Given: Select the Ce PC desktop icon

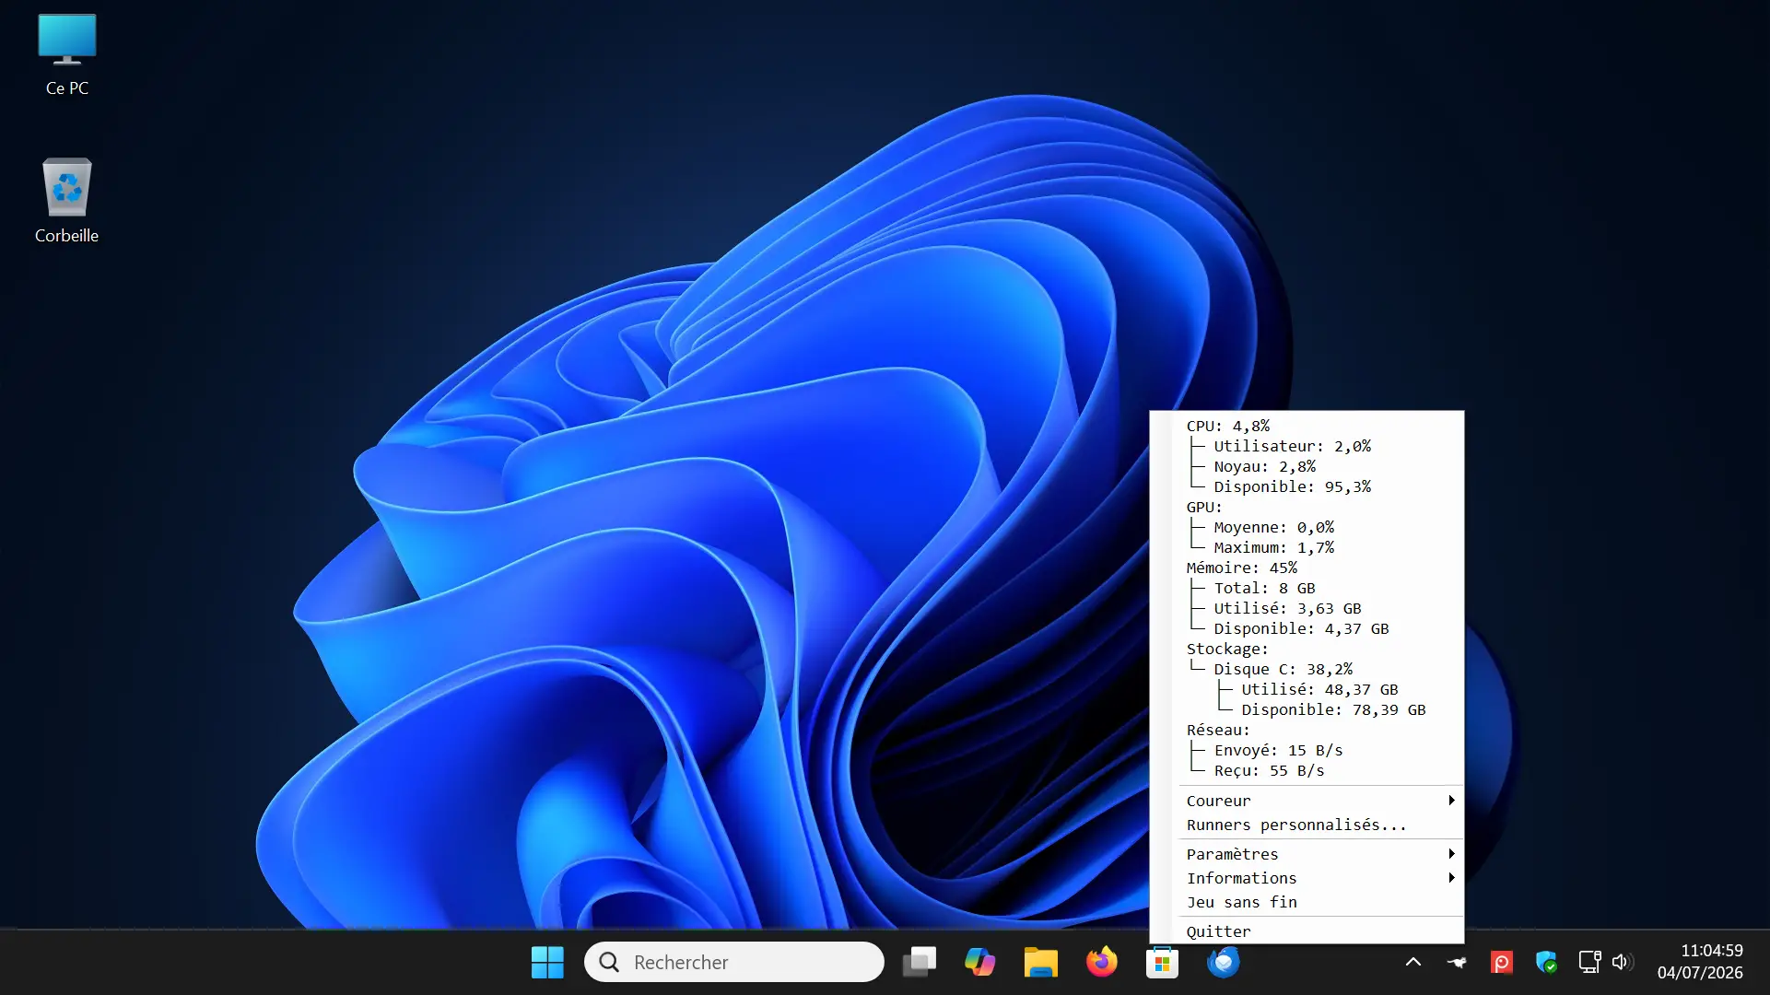Looking at the screenshot, I should click(x=67, y=55).
